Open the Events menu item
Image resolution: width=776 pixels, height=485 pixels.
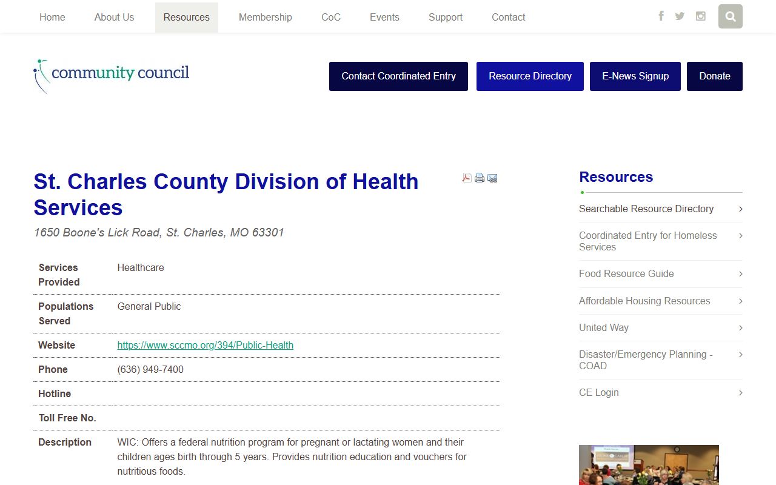pyautogui.click(x=384, y=17)
